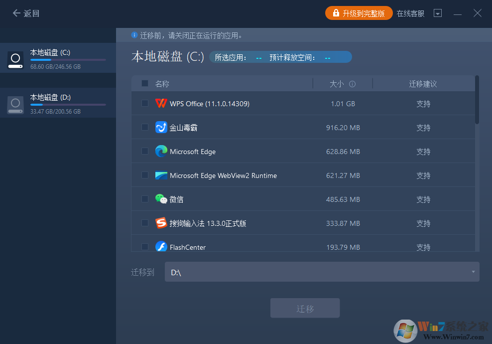Click the 33.47 GB/200.56 GB capacity text
The image size is (492, 344).
pos(56,112)
